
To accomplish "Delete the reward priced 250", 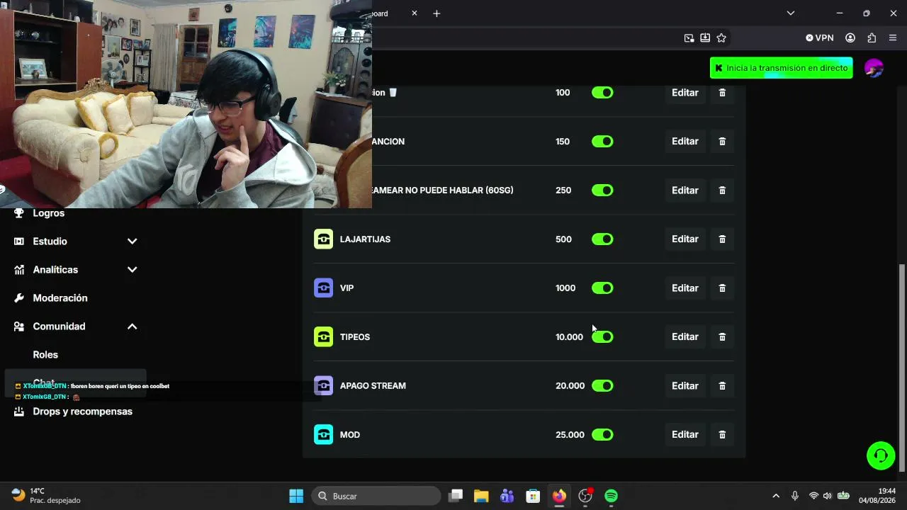I will pyautogui.click(x=722, y=191).
